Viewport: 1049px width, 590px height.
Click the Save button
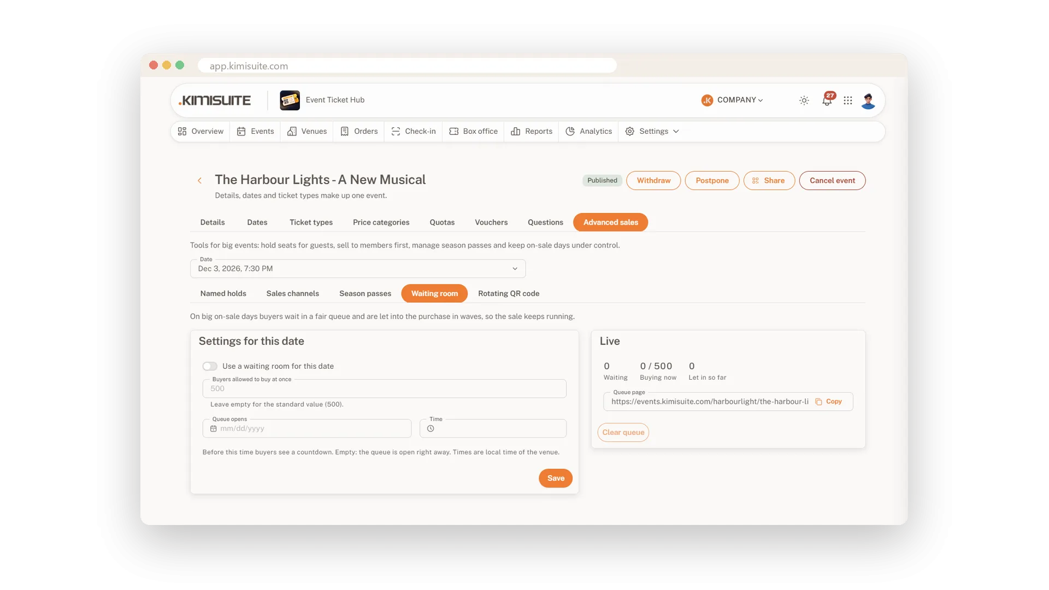pos(556,479)
